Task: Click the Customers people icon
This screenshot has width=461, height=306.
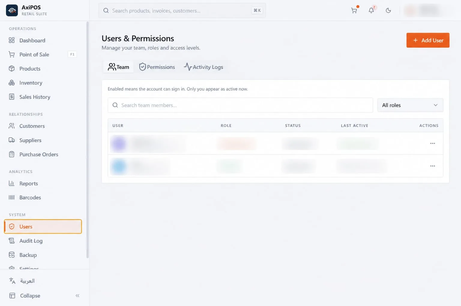Action: (x=12, y=126)
